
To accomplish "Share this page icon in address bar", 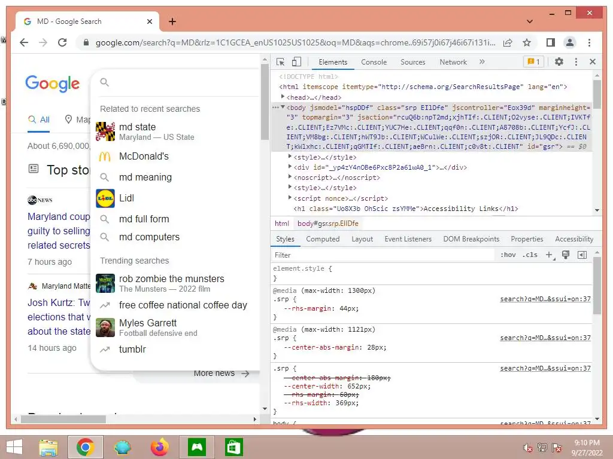I will point(508,42).
